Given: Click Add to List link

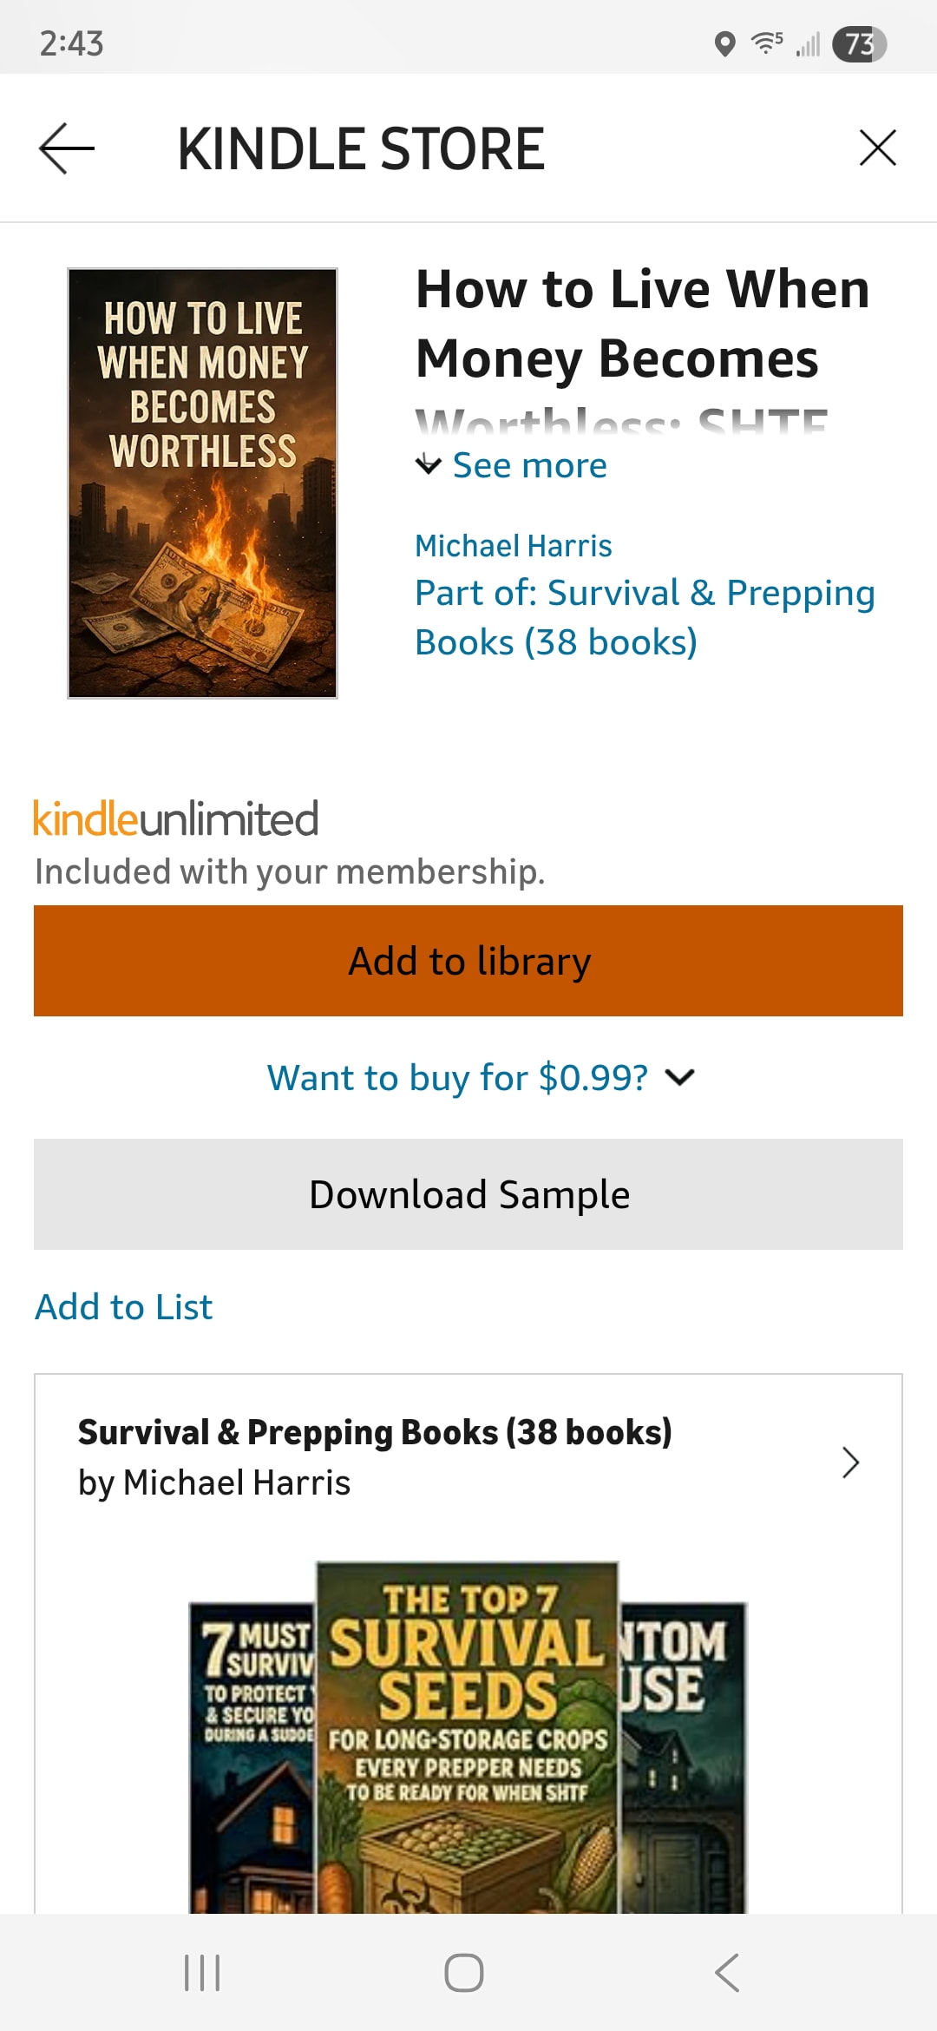Looking at the screenshot, I should (x=124, y=1307).
